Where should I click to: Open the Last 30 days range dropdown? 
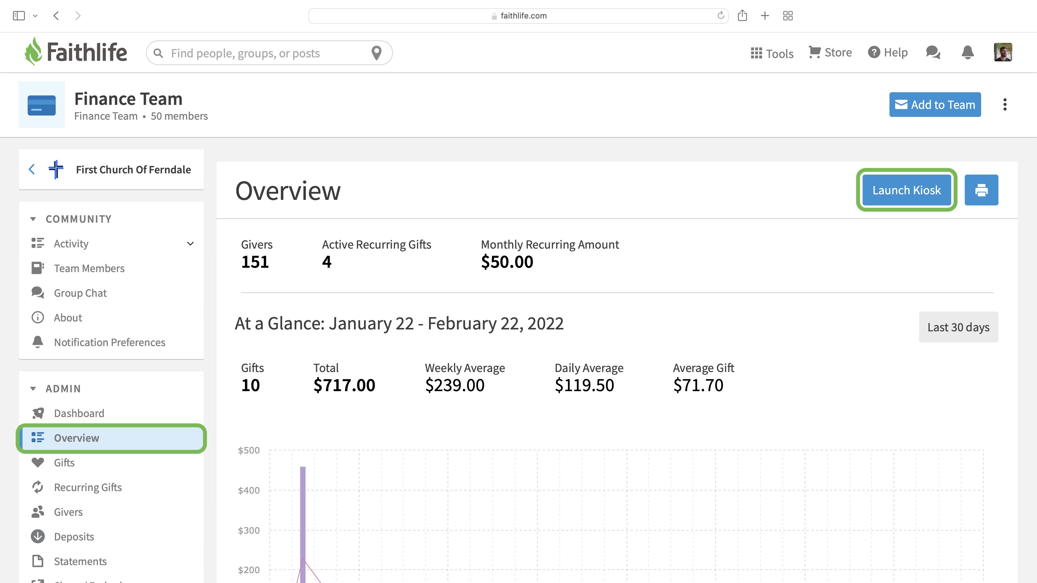(x=959, y=327)
